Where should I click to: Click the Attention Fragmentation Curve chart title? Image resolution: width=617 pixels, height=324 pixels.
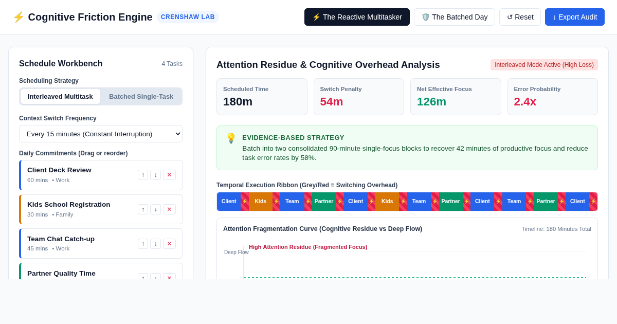point(322,229)
